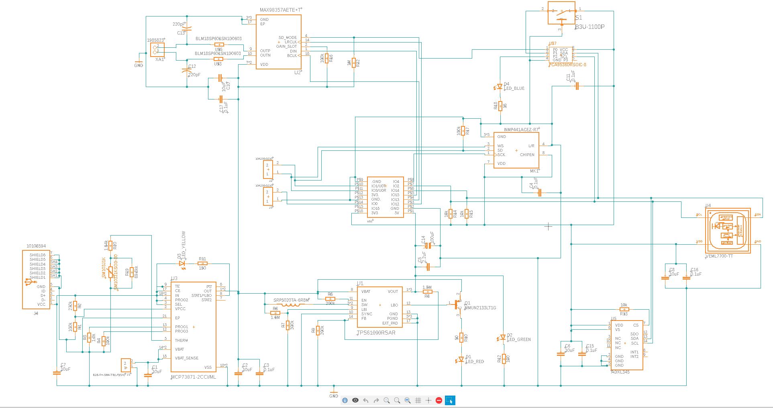The image size is (773, 408).
Task: Select the INMP441ACEZ-R7 microphone label
Action: 521,130
